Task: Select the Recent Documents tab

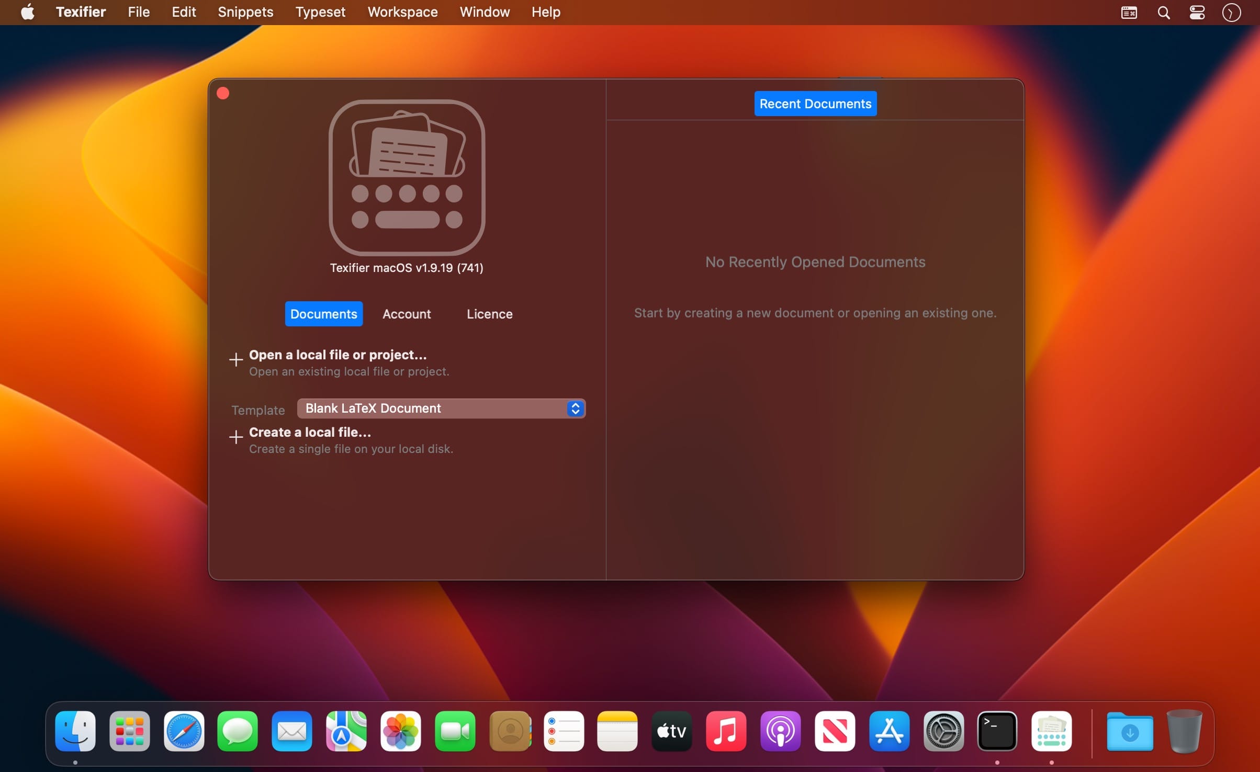Action: coord(815,104)
